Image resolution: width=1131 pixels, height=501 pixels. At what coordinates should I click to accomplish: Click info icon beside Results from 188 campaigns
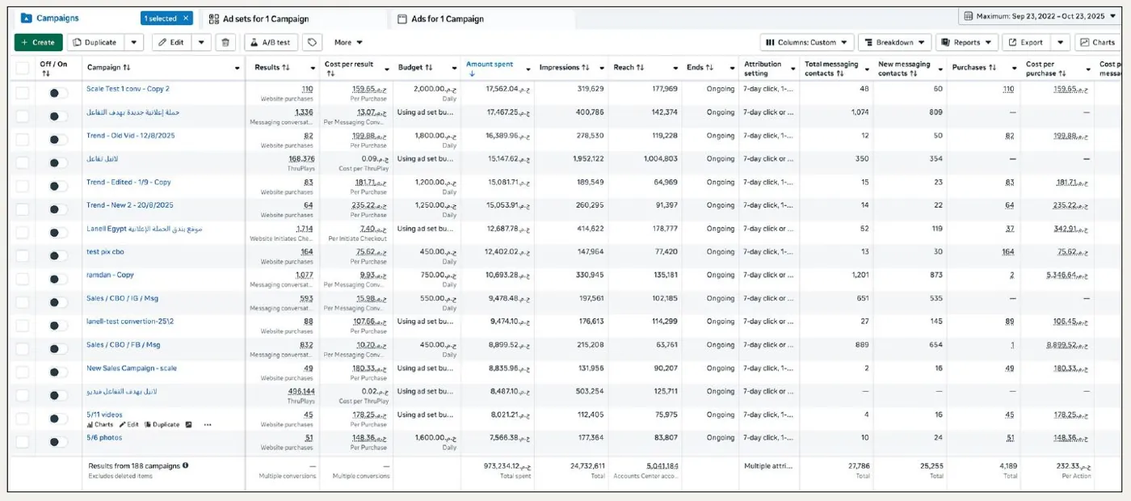pyautogui.click(x=186, y=465)
